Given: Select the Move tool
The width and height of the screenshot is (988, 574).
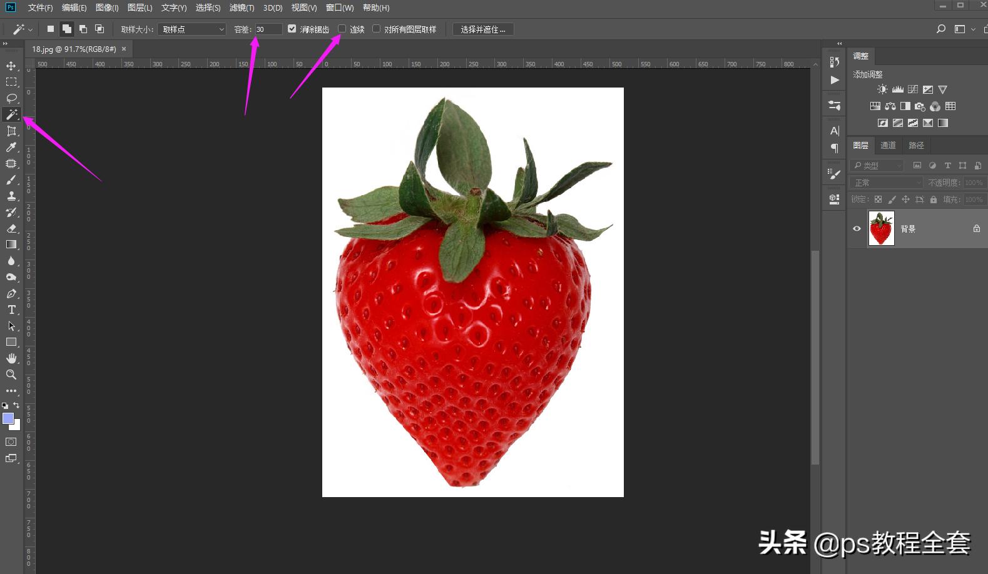Looking at the screenshot, I should (x=11, y=66).
